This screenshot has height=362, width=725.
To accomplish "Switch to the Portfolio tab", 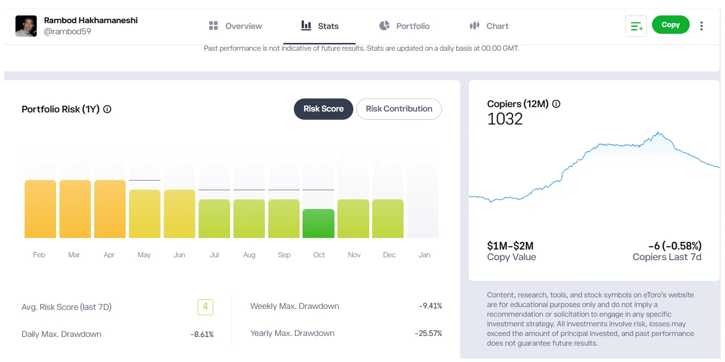I will [405, 26].
